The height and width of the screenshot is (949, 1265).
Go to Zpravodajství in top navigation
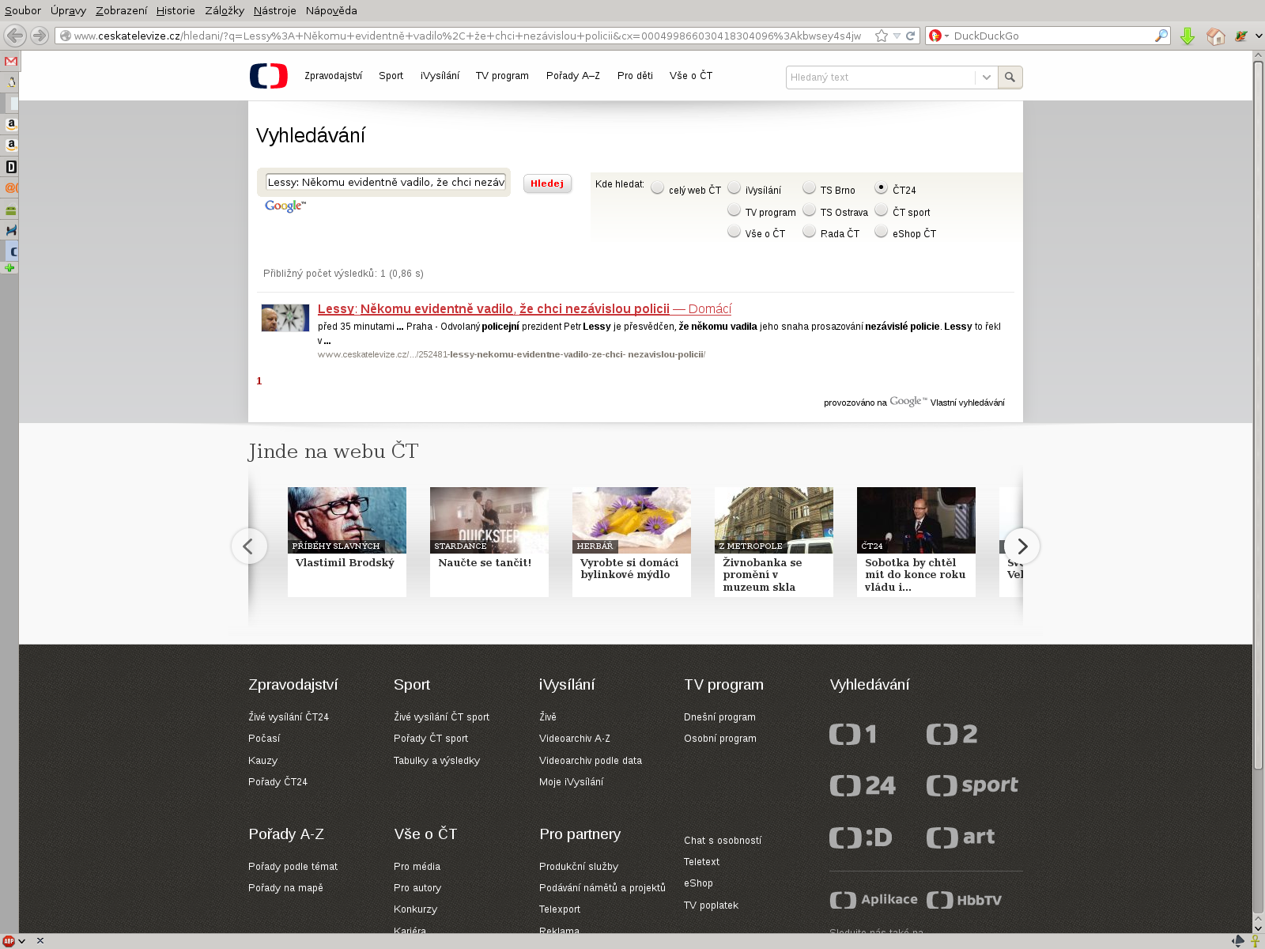pyautogui.click(x=333, y=76)
